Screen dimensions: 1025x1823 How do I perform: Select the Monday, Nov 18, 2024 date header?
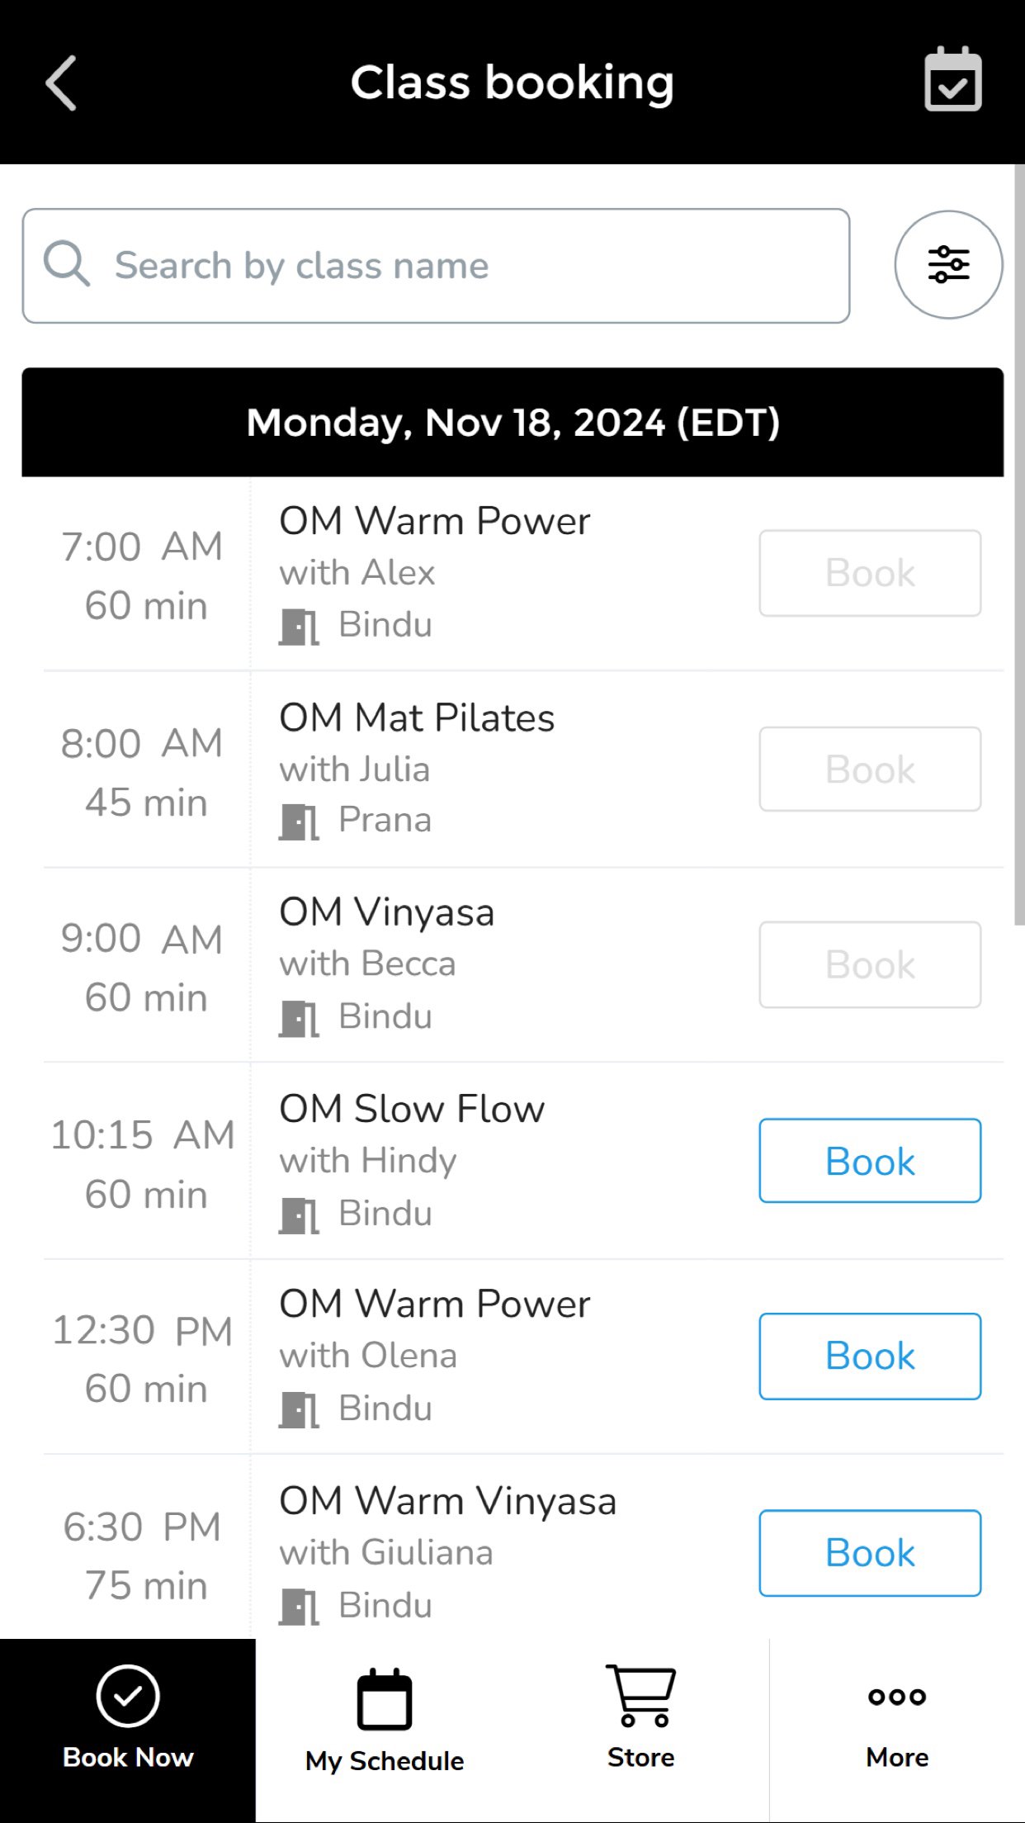tap(512, 423)
